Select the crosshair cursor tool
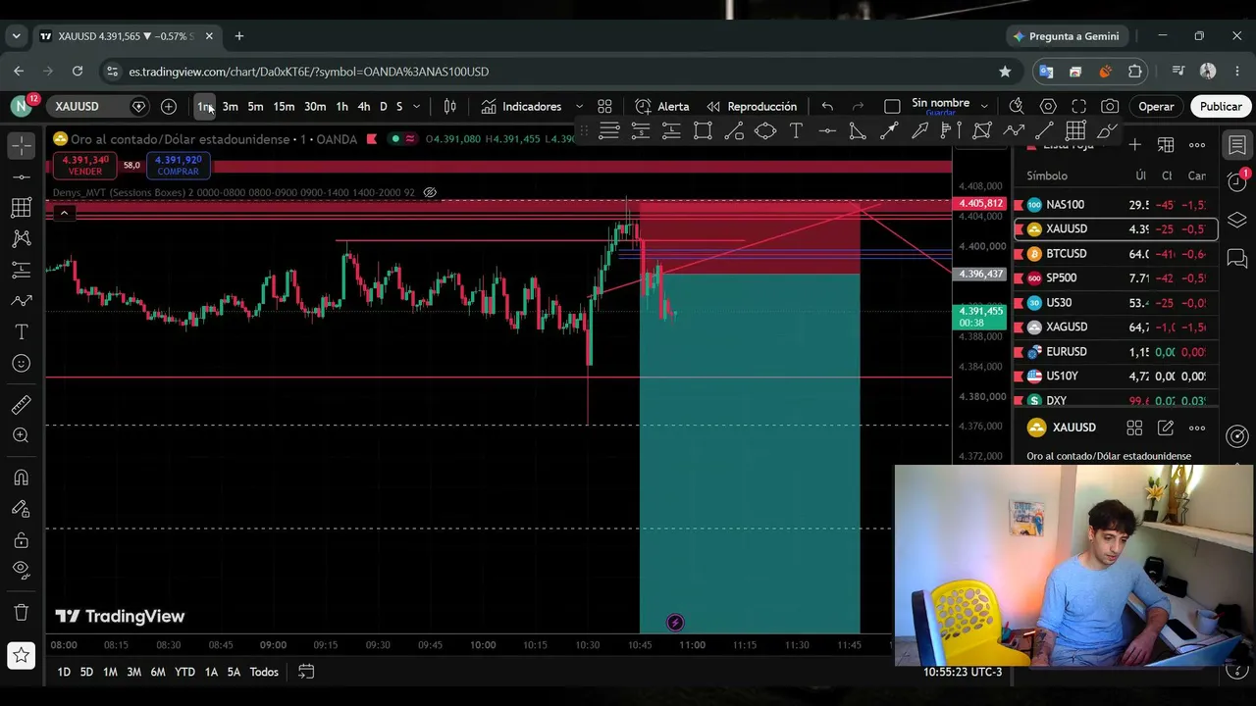 pos(21,145)
